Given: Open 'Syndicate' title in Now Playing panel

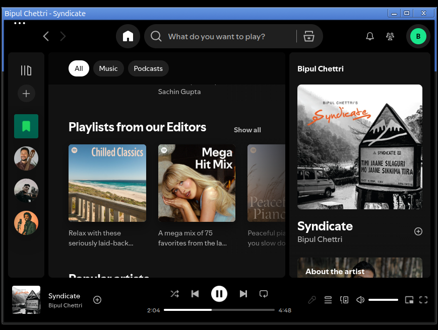Looking at the screenshot, I should click(325, 226).
